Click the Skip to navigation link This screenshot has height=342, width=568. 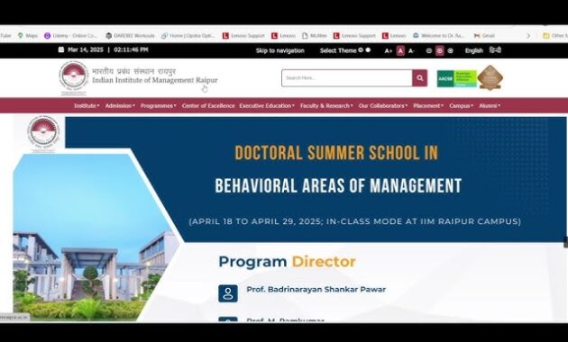(280, 50)
